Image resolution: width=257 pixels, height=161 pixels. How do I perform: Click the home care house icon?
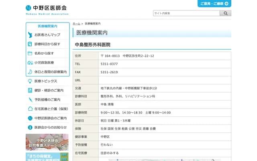point(30,109)
